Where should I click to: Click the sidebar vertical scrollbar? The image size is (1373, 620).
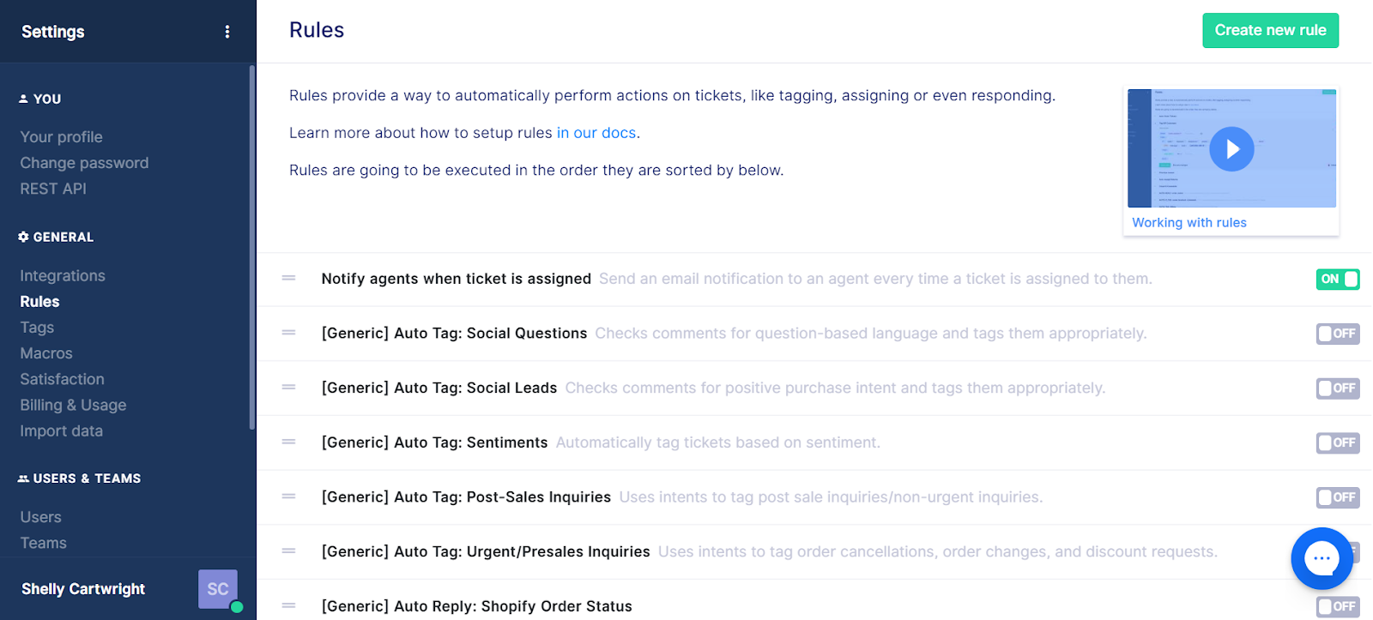[x=251, y=247]
